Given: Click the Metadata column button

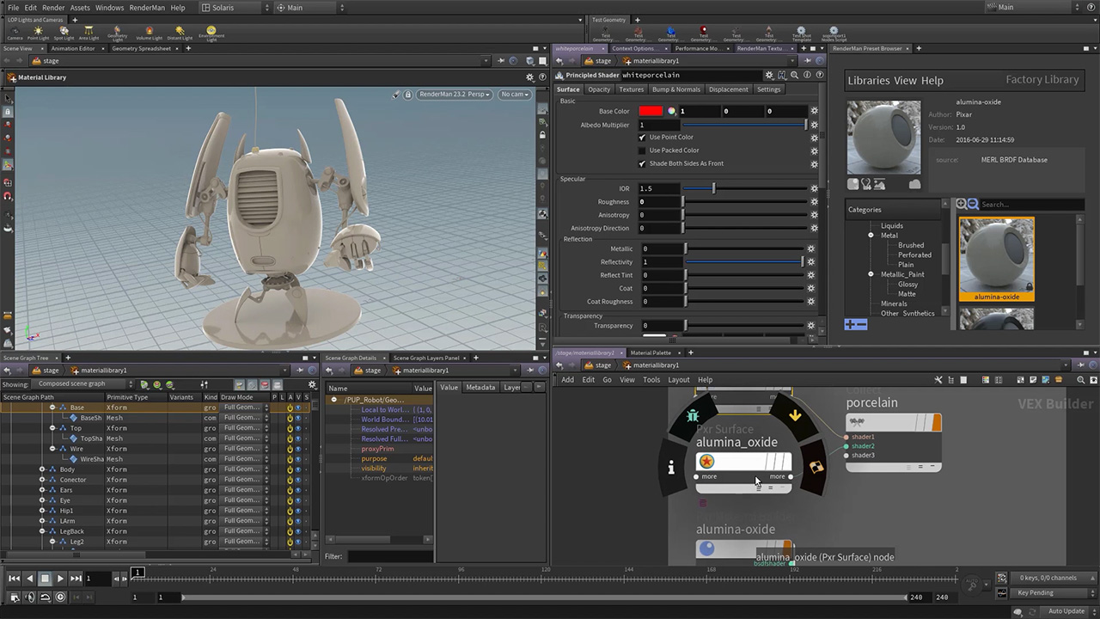Looking at the screenshot, I should 480,388.
